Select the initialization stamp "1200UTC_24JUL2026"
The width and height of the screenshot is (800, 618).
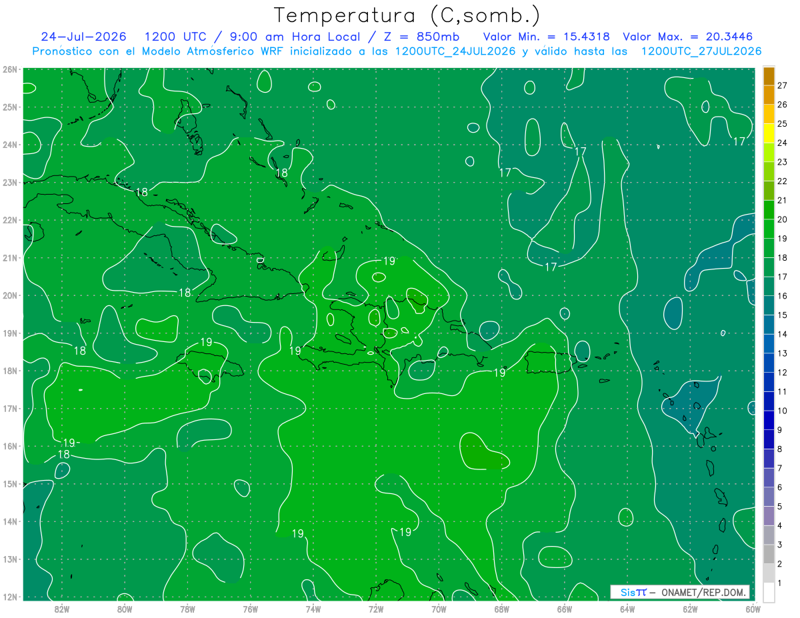[x=455, y=51]
